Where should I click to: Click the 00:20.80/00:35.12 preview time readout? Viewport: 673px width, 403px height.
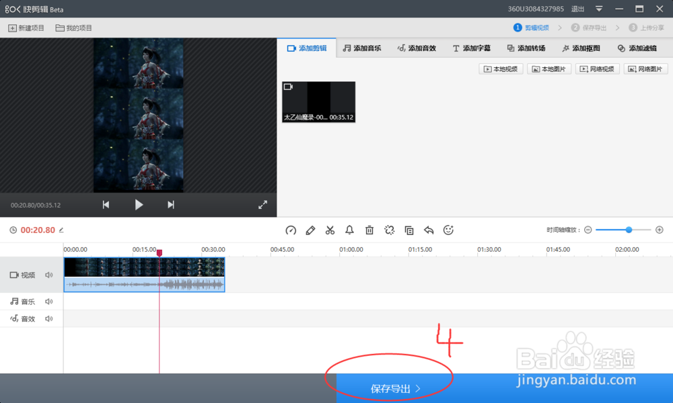(36, 205)
